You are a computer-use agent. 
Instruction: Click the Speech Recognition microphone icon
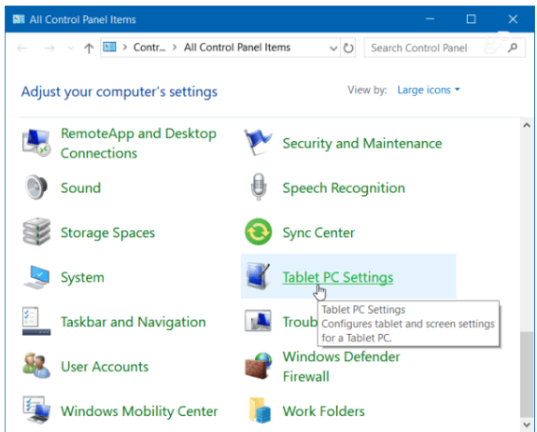tap(259, 188)
